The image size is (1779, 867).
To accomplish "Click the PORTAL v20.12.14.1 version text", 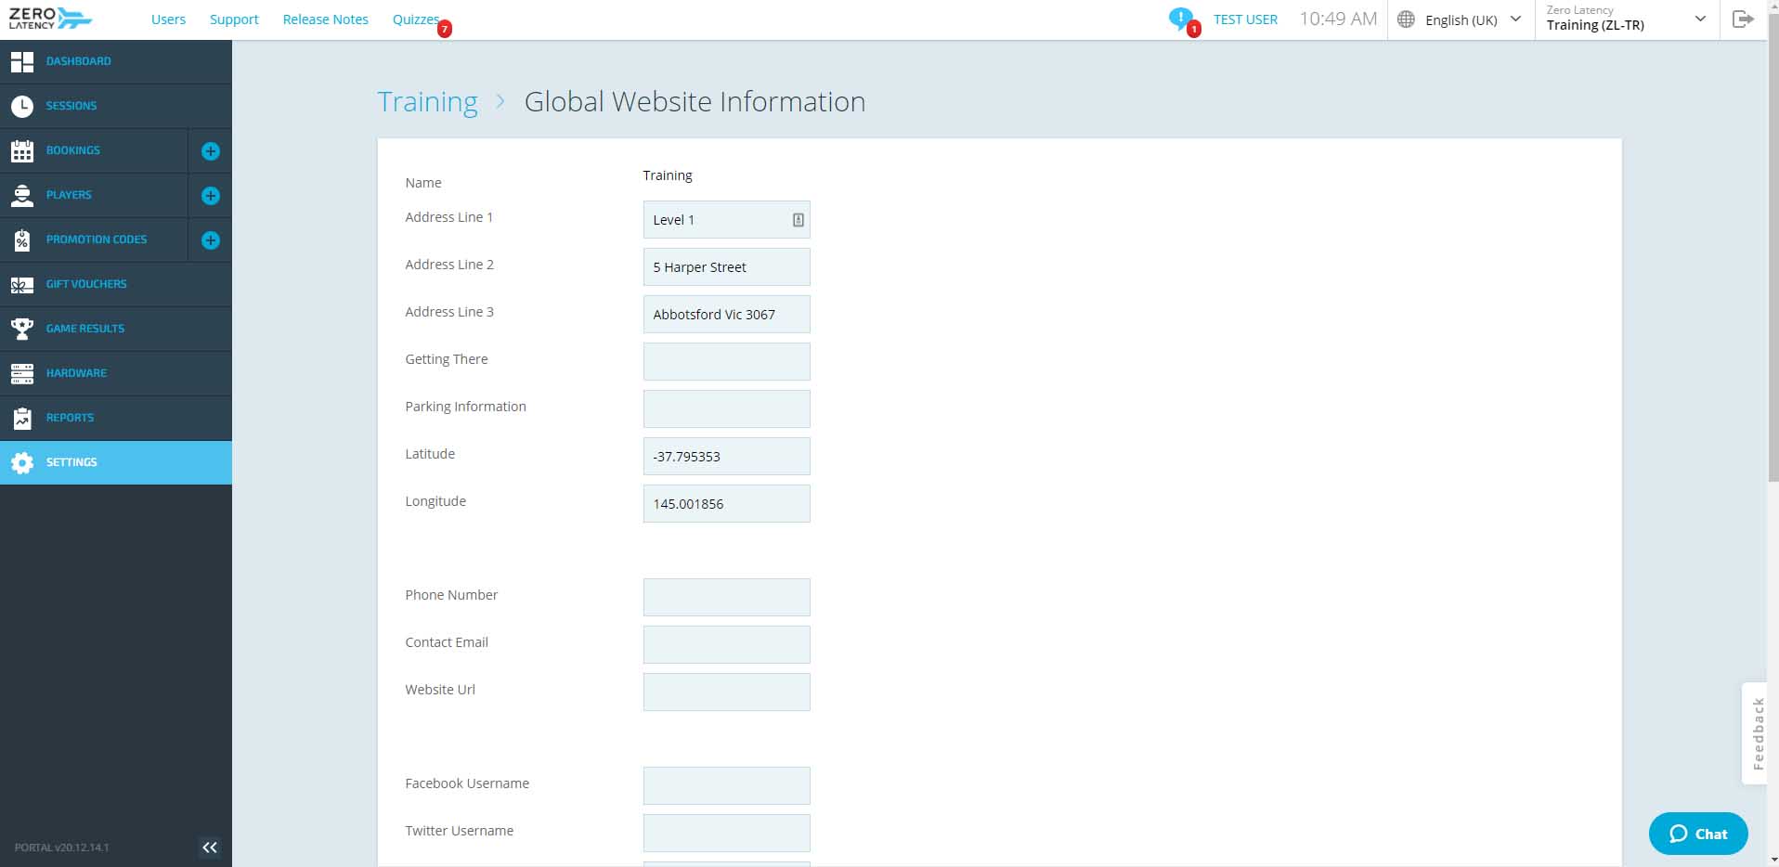I will point(61,848).
